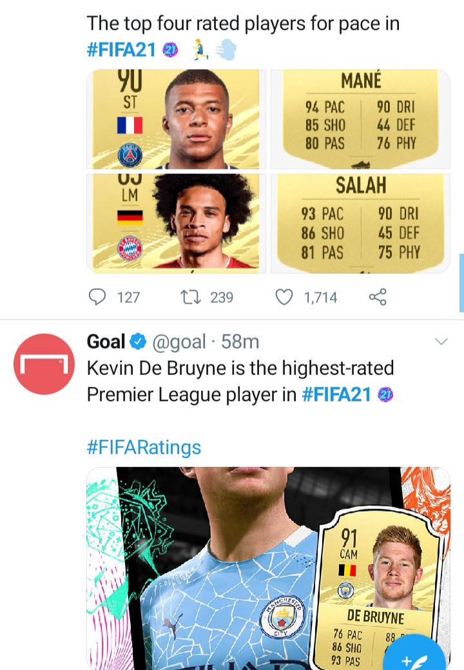Image resolution: width=464 pixels, height=670 pixels.
Task: Tap the share icon on pace tweet
Action: point(377,297)
